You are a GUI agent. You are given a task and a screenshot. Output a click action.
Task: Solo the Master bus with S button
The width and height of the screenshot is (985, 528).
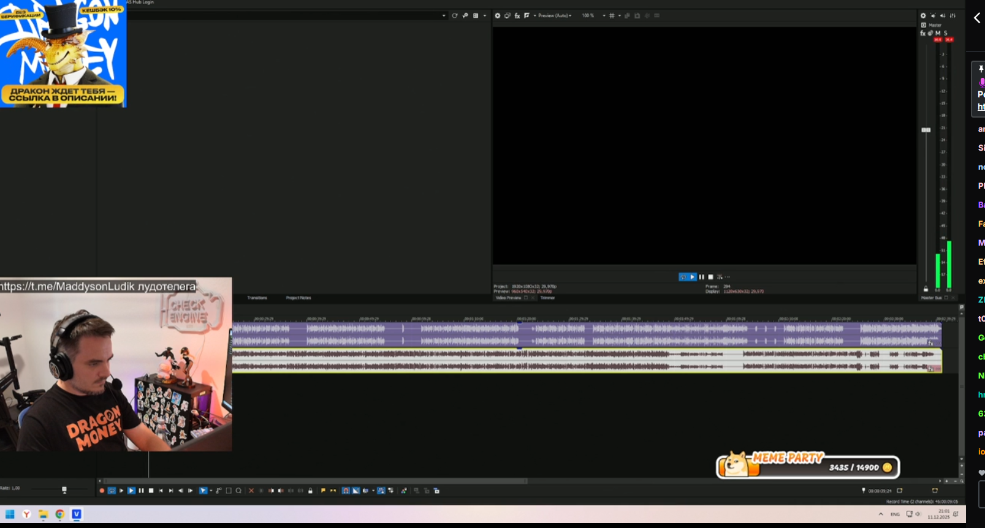pyautogui.click(x=946, y=33)
